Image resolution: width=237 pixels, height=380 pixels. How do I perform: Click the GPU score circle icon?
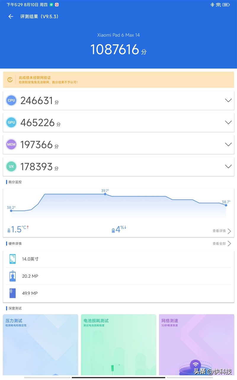click(x=11, y=122)
